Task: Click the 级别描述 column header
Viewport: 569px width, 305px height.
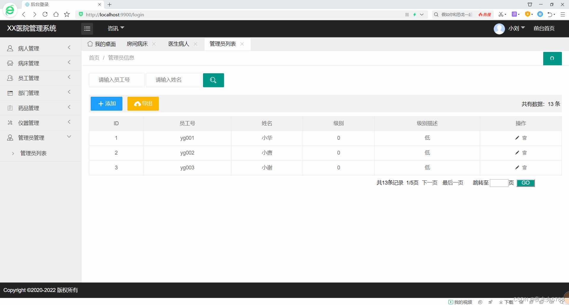Action: 427,123
